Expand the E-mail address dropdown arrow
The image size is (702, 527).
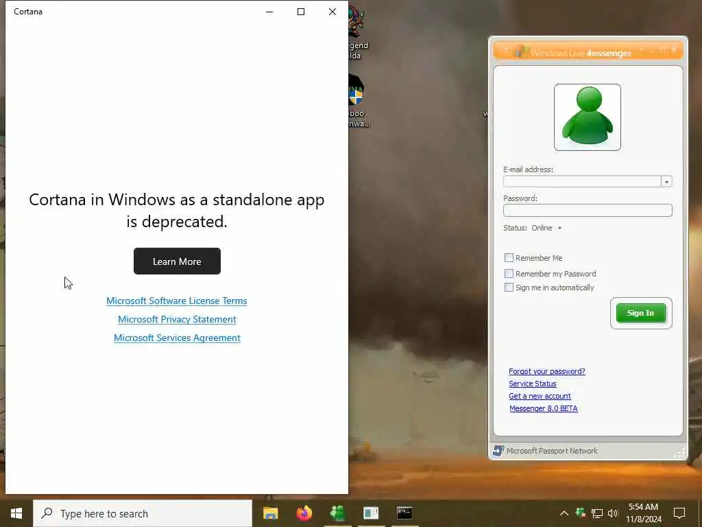[x=666, y=181]
